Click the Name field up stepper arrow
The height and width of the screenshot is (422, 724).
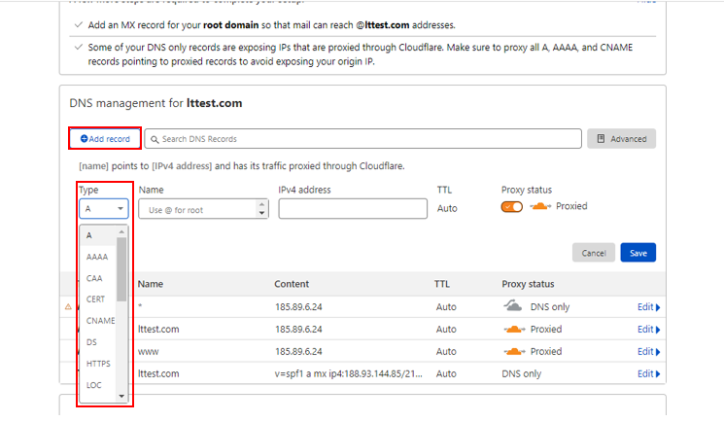click(x=261, y=204)
